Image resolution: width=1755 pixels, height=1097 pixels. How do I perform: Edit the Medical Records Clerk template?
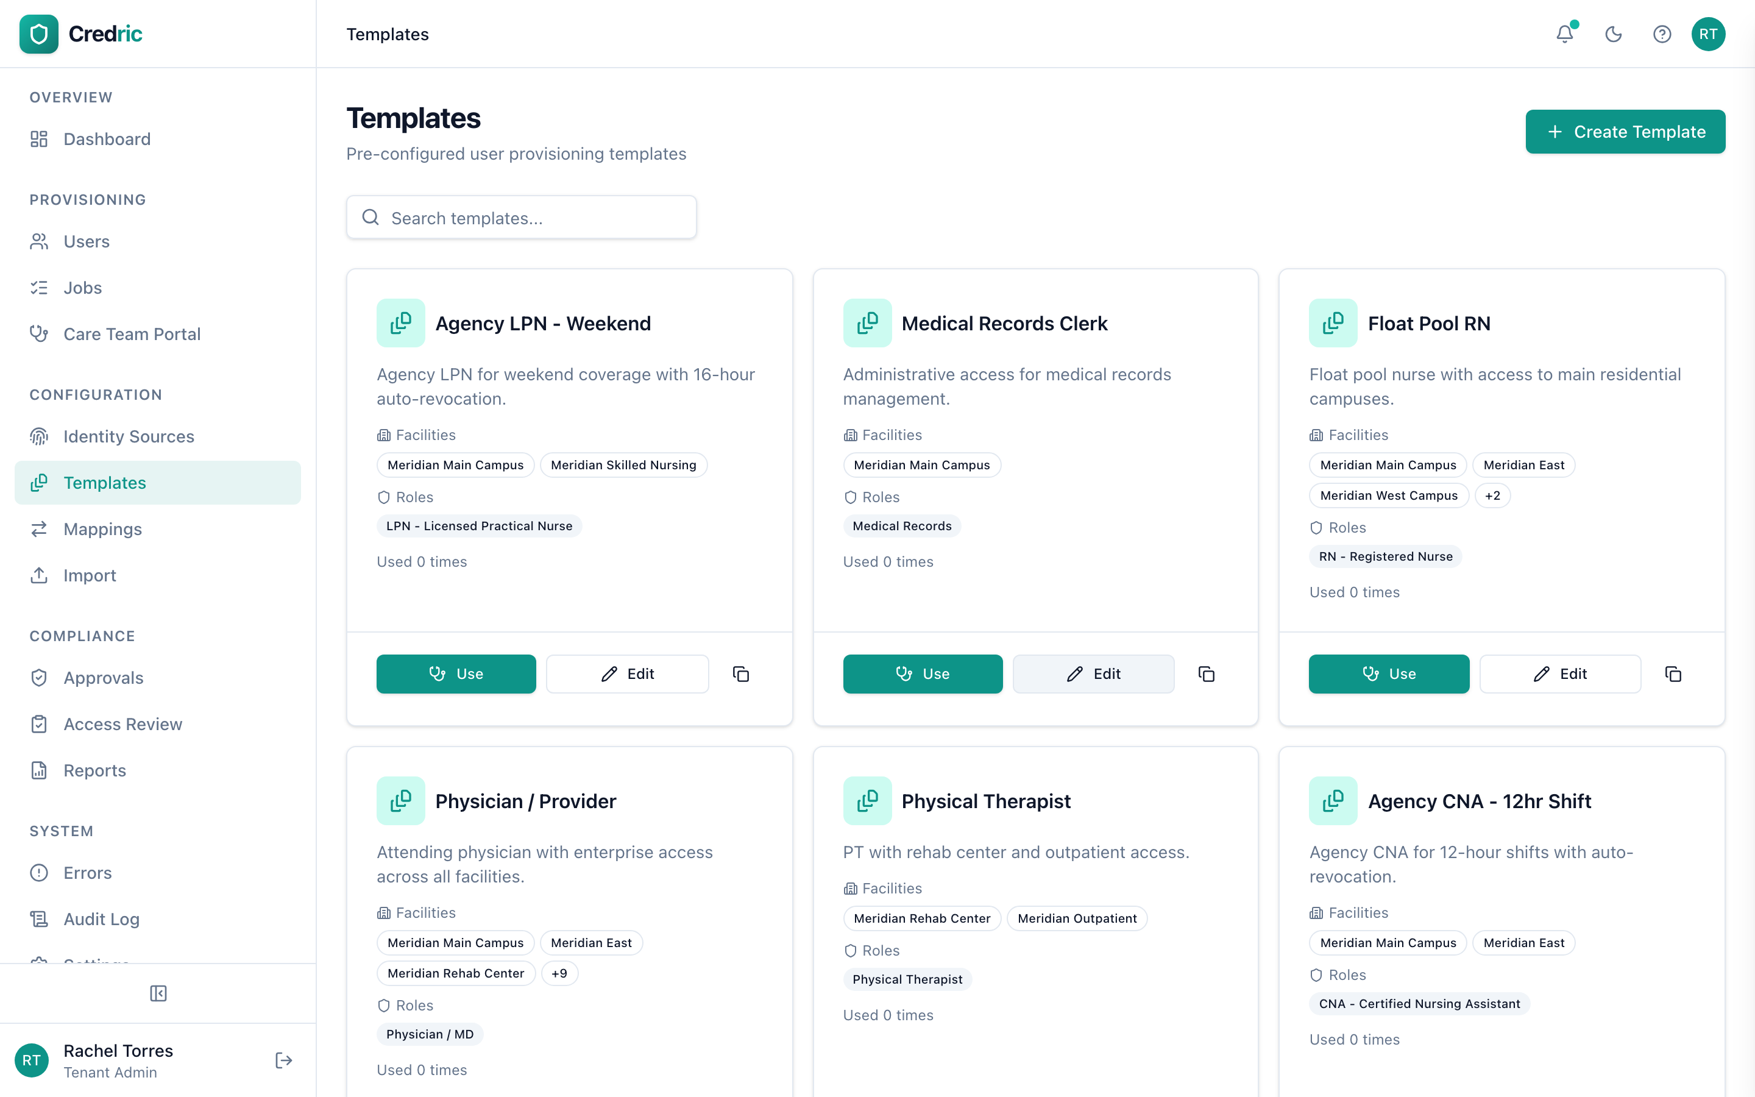click(x=1094, y=673)
